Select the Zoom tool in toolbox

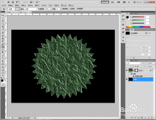[3, 76]
